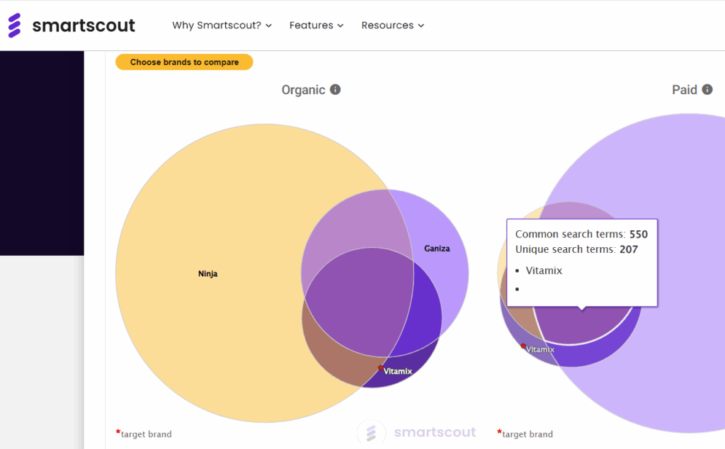
Task: Select the Ninja label in Organic chart
Action: pyautogui.click(x=207, y=274)
